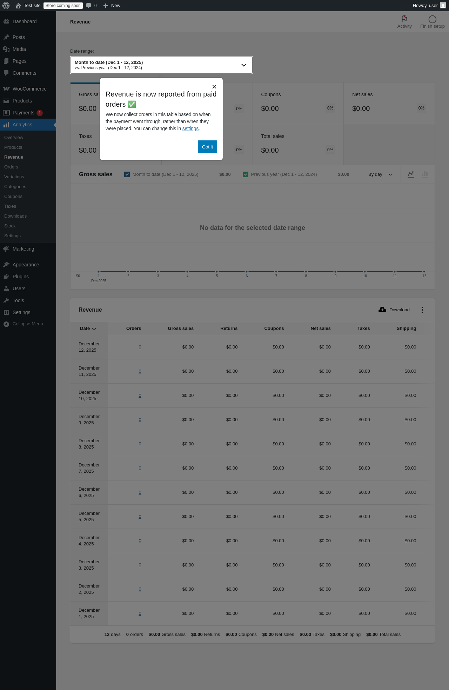Image resolution: width=449 pixels, height=690 pixels.
Task: Click the Download cloud icon
Action: [382, 310]
